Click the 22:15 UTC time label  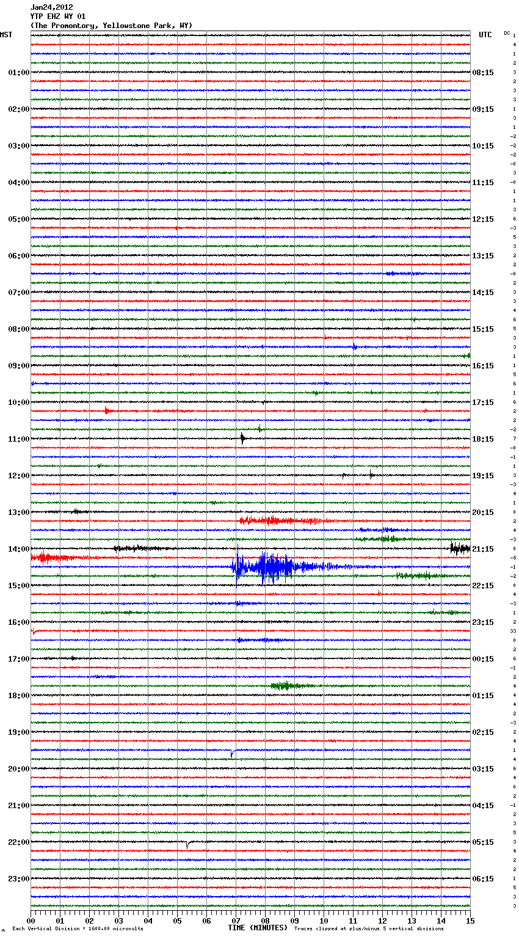pos(483,586)
